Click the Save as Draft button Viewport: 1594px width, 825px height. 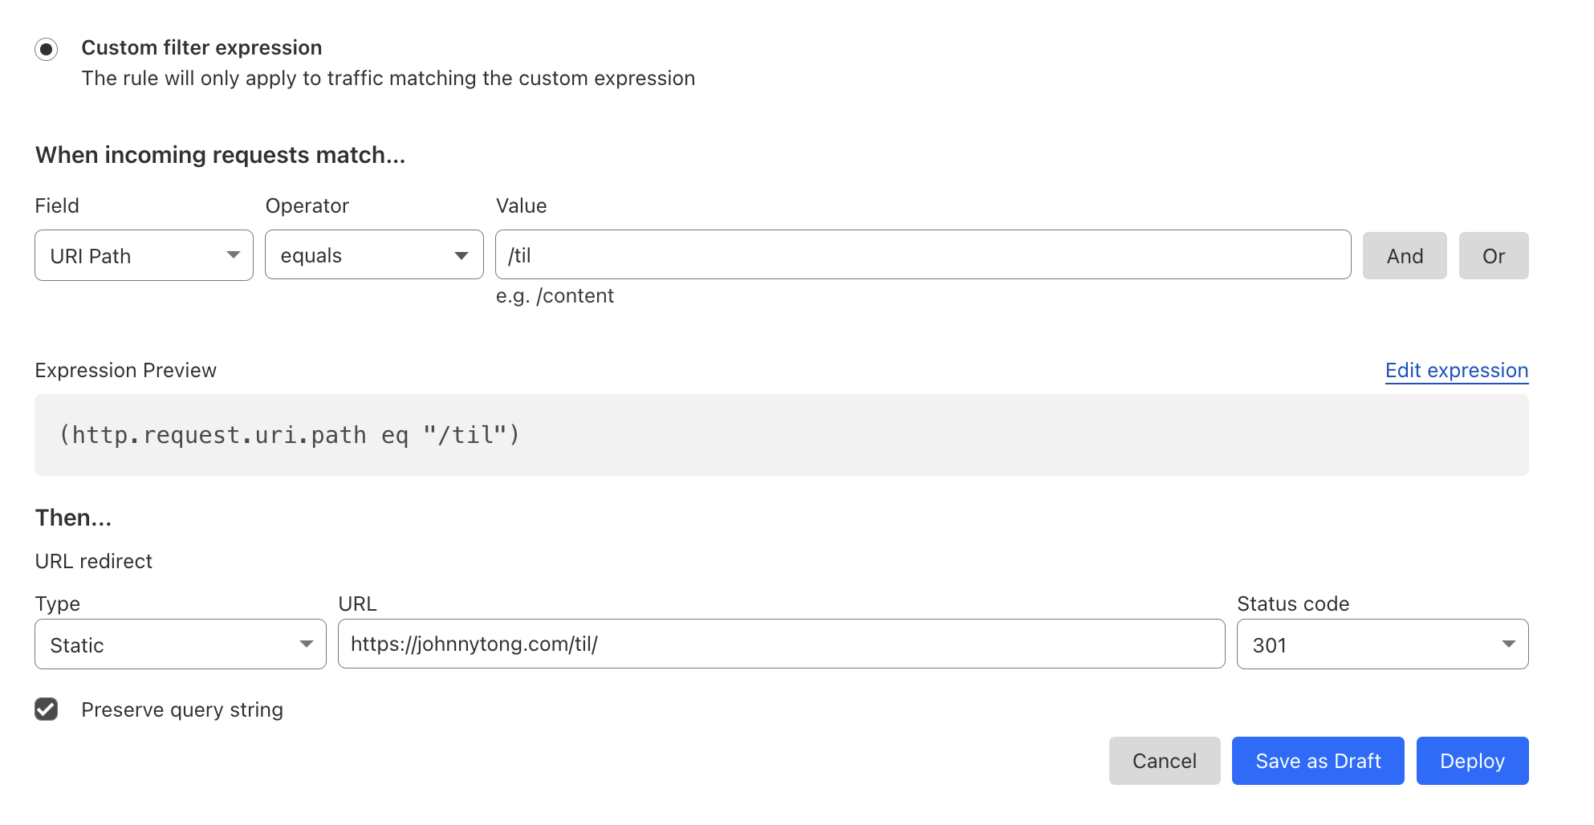coord(1317,761)
